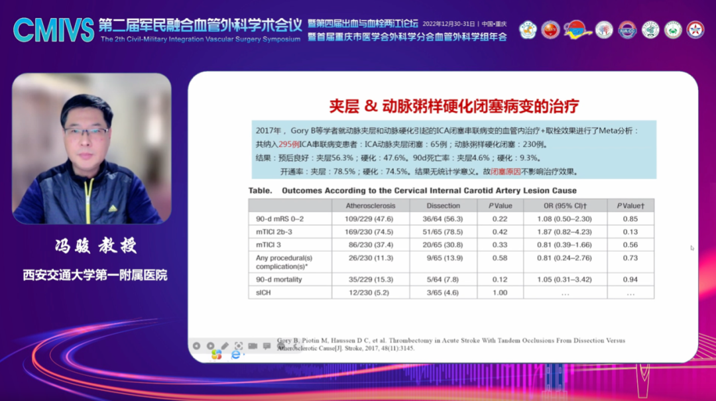Click the blue-and-red tree emblem
The width and height of the screenshot is (716, 401).
pyautogui.click(x=604, y=30)
